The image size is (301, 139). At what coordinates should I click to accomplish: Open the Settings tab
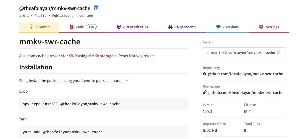pos(269,27)
